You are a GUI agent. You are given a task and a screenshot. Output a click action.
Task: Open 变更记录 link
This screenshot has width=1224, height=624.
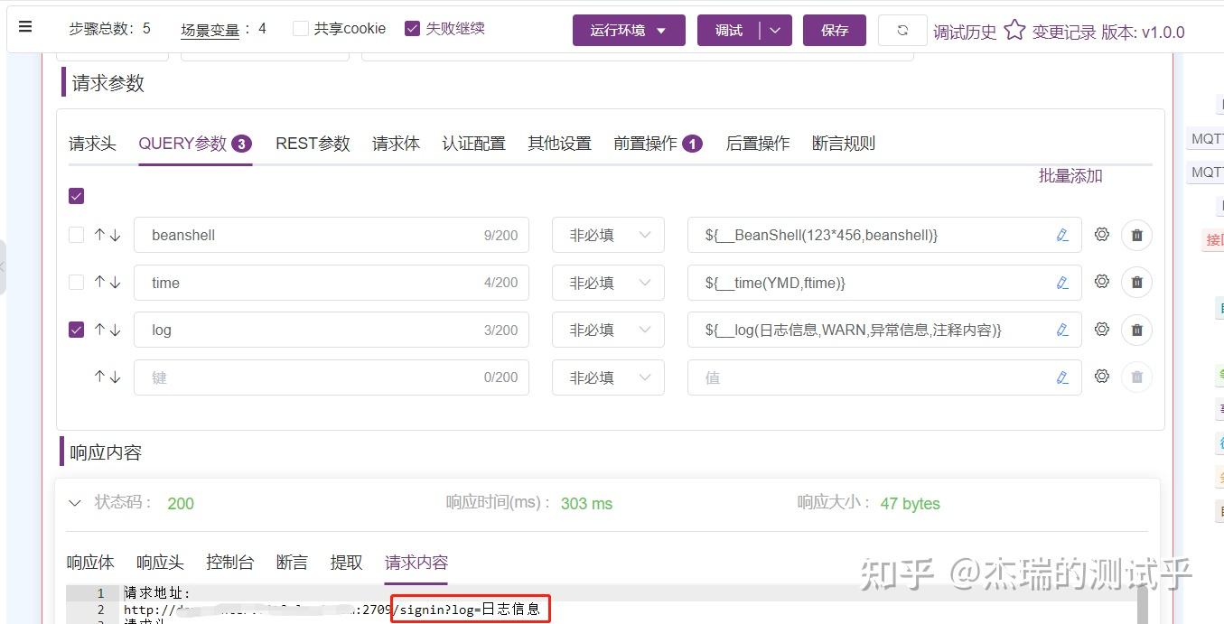tap(1064, 33)
